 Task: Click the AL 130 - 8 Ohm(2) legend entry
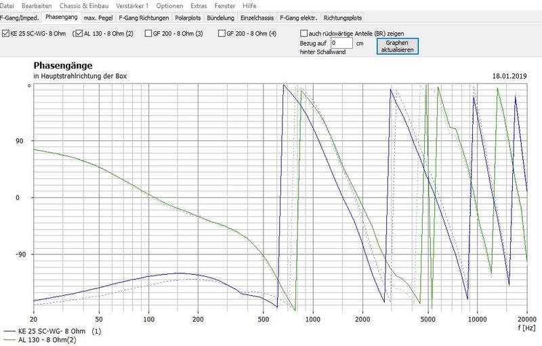40,340
